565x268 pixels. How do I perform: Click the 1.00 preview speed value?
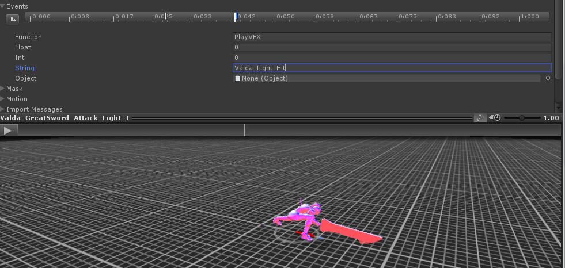coord(551,118)
